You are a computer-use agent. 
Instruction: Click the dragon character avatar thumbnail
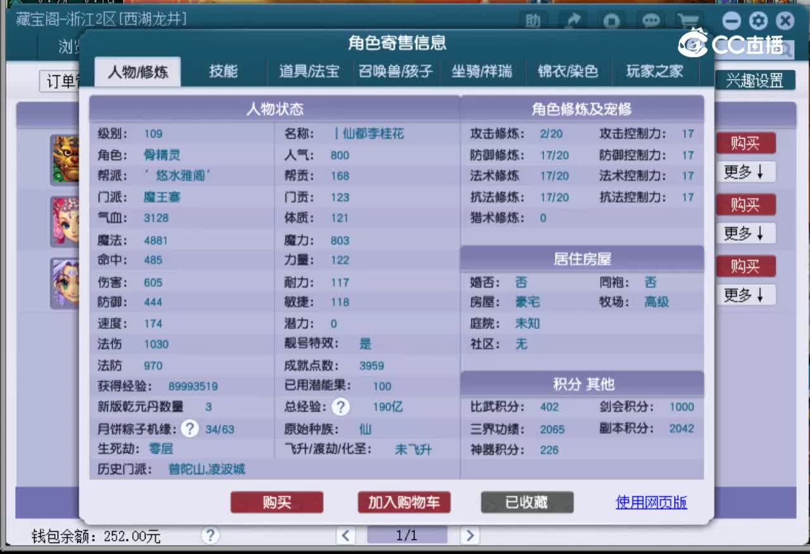click(x=66, y=160)
